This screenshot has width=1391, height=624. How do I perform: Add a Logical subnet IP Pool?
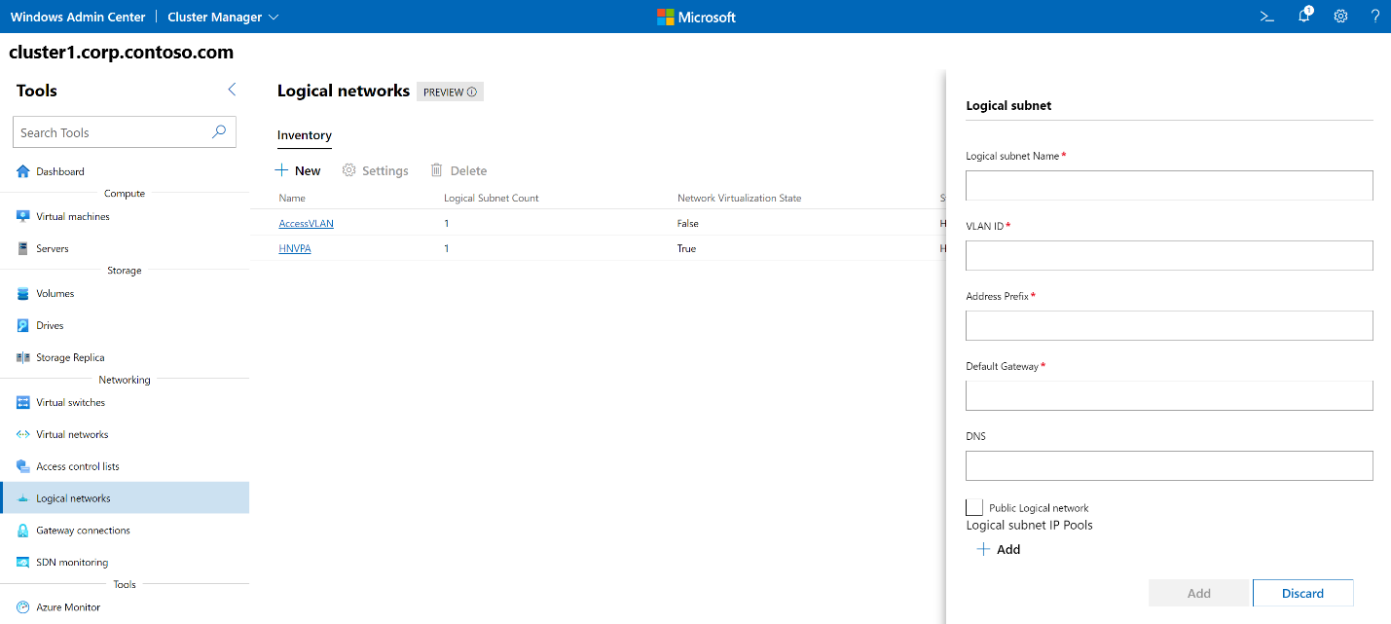(x=999, y=549)
